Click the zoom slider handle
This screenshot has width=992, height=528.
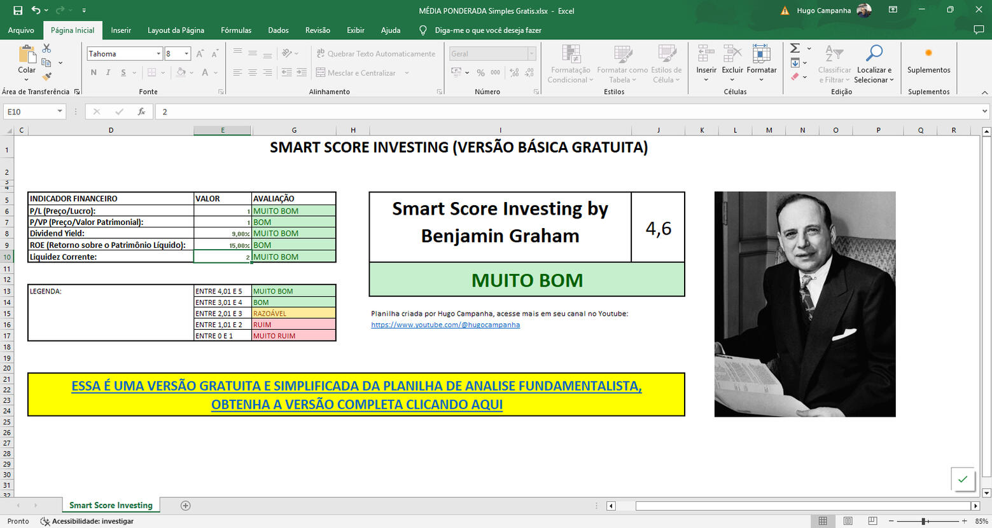point(923,521)
